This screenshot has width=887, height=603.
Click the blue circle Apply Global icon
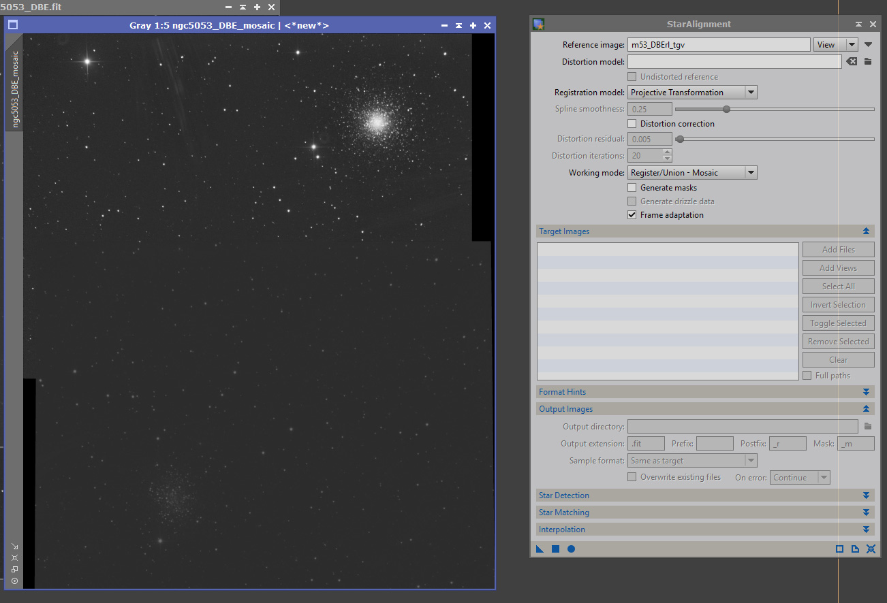[x=571, y=549]
